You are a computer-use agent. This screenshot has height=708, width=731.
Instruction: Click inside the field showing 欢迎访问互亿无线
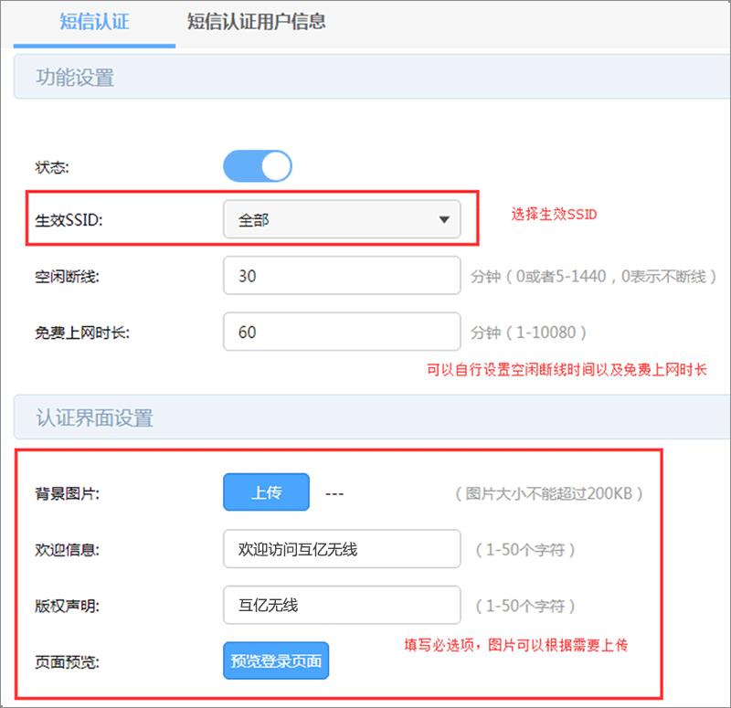click(342, 548)
